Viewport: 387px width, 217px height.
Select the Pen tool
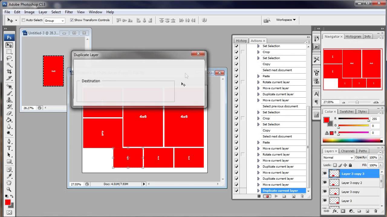click(9, 141)
